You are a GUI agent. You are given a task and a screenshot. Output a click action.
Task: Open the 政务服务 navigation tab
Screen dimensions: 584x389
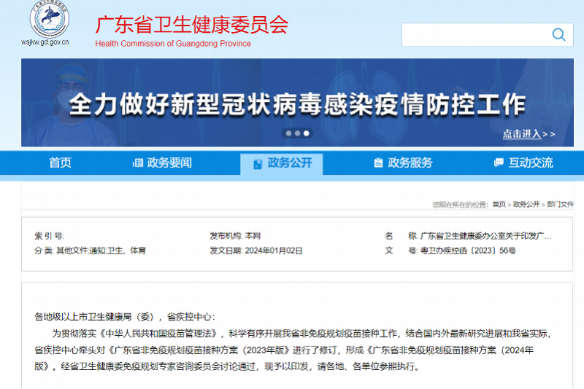click(x=403, y=162)
